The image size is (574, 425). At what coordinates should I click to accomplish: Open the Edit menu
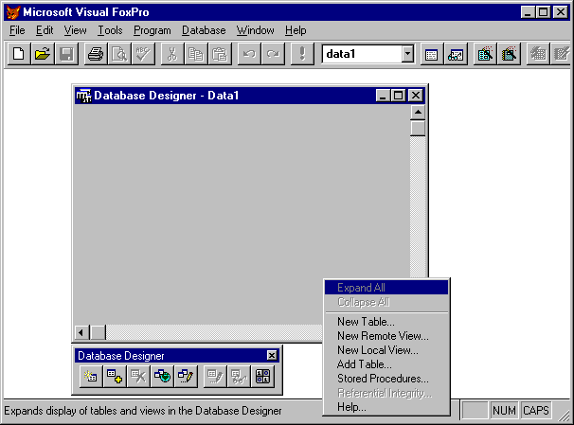tap(45, 30)
